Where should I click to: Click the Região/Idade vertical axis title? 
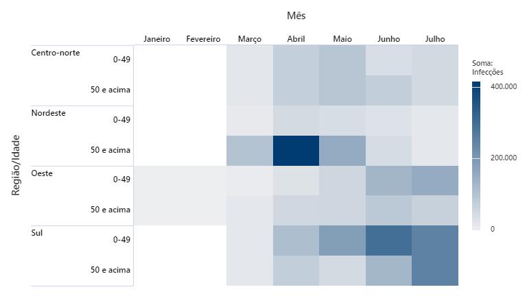click(16, 165)
